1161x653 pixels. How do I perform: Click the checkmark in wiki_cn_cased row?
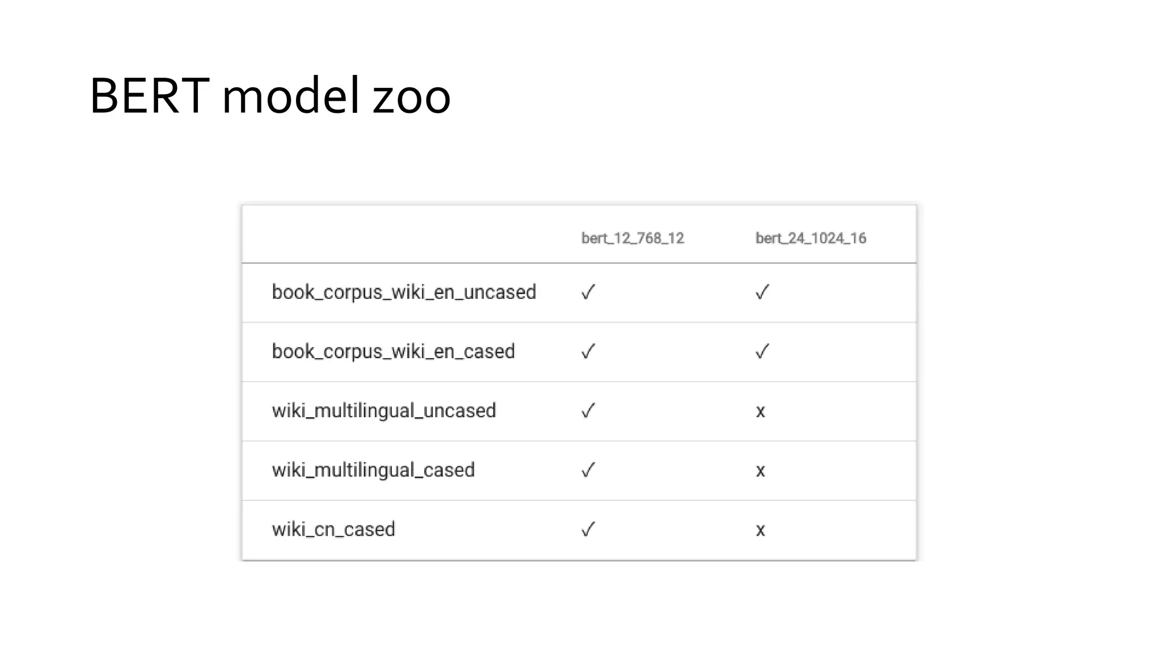[588, 530]
